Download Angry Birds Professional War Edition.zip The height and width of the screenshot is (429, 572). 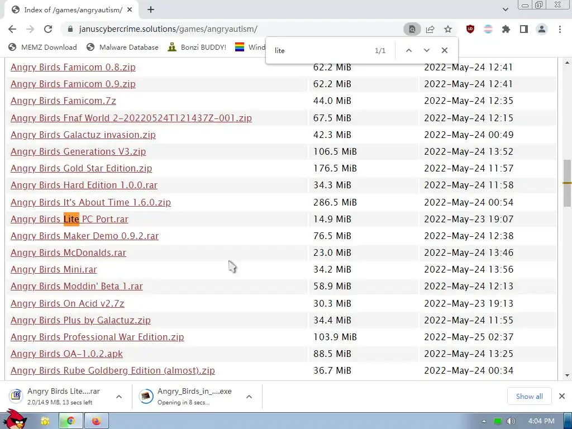pyautogui.click(x=97, y=337)
